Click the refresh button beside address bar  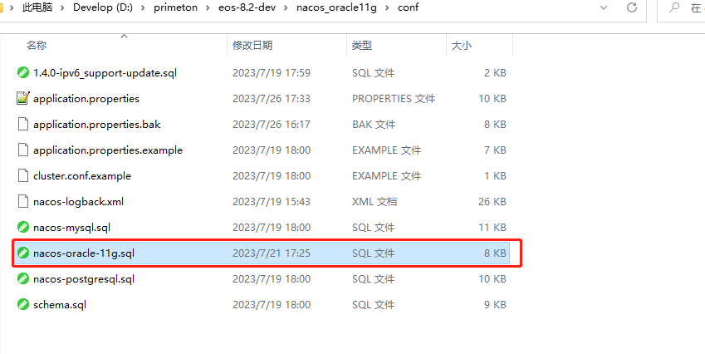coord(632,8)
